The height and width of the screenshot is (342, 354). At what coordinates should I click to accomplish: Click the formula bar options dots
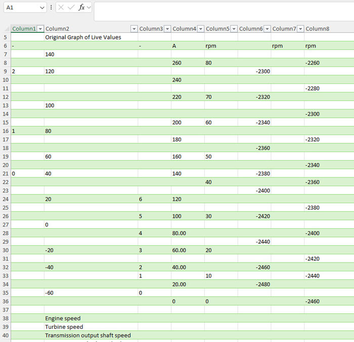[x=51, y=8]
